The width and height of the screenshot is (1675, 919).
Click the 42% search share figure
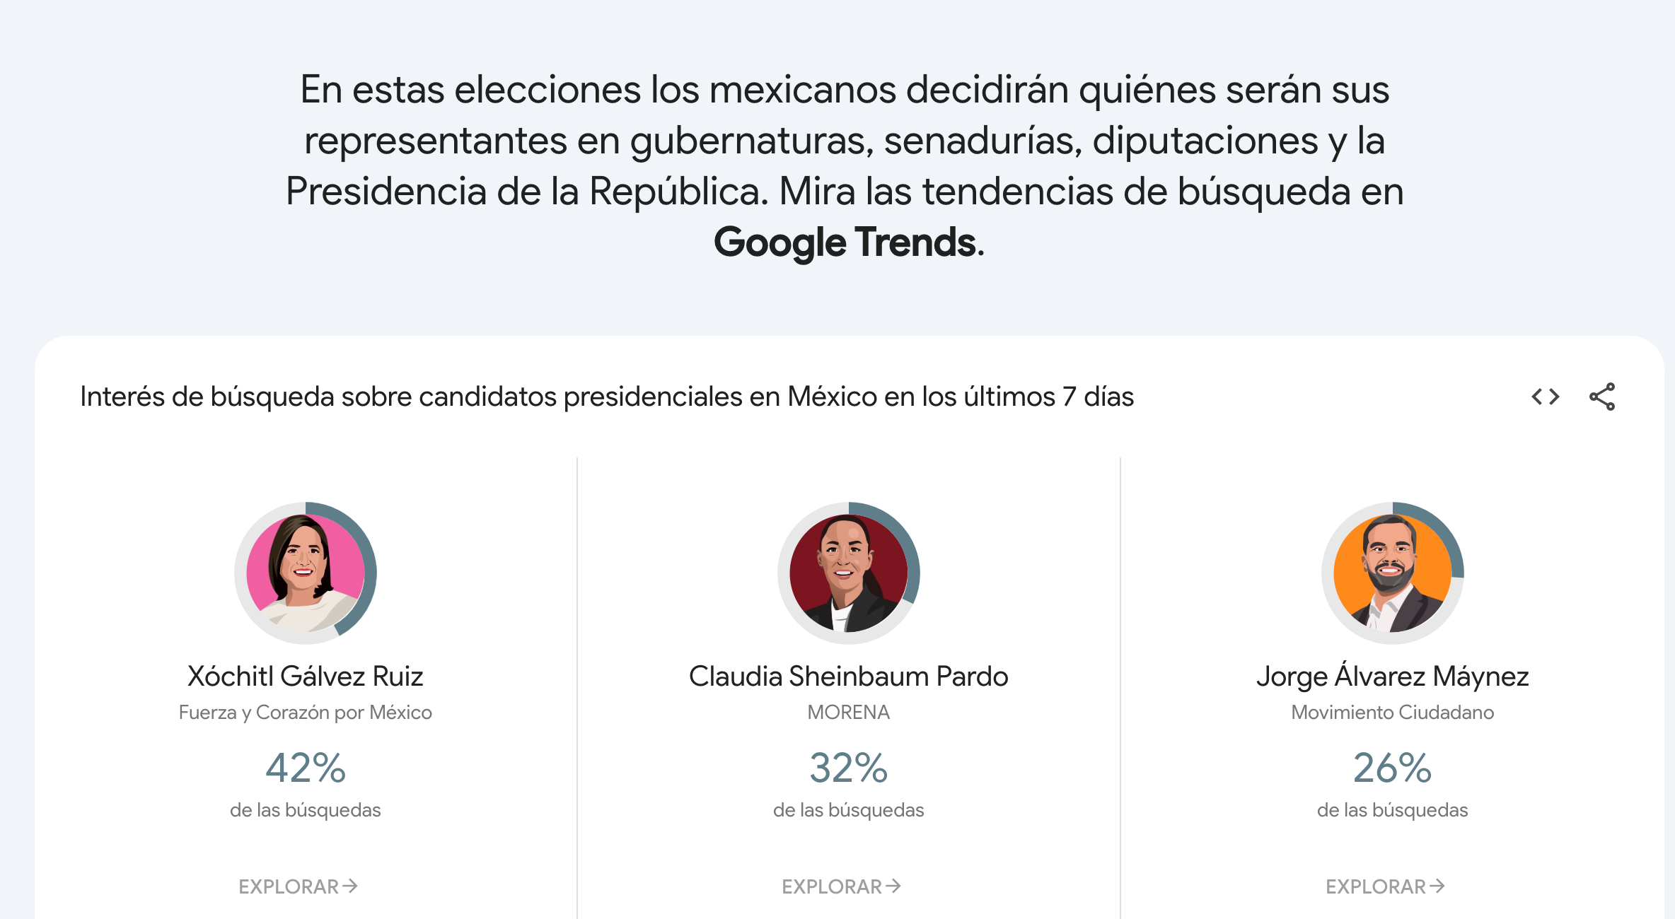(x=306, y=768)
